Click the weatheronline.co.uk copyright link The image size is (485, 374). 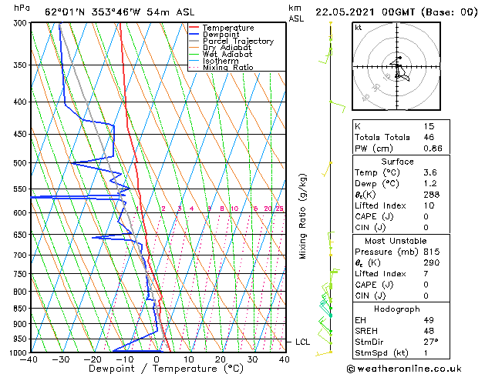point(404,369)
